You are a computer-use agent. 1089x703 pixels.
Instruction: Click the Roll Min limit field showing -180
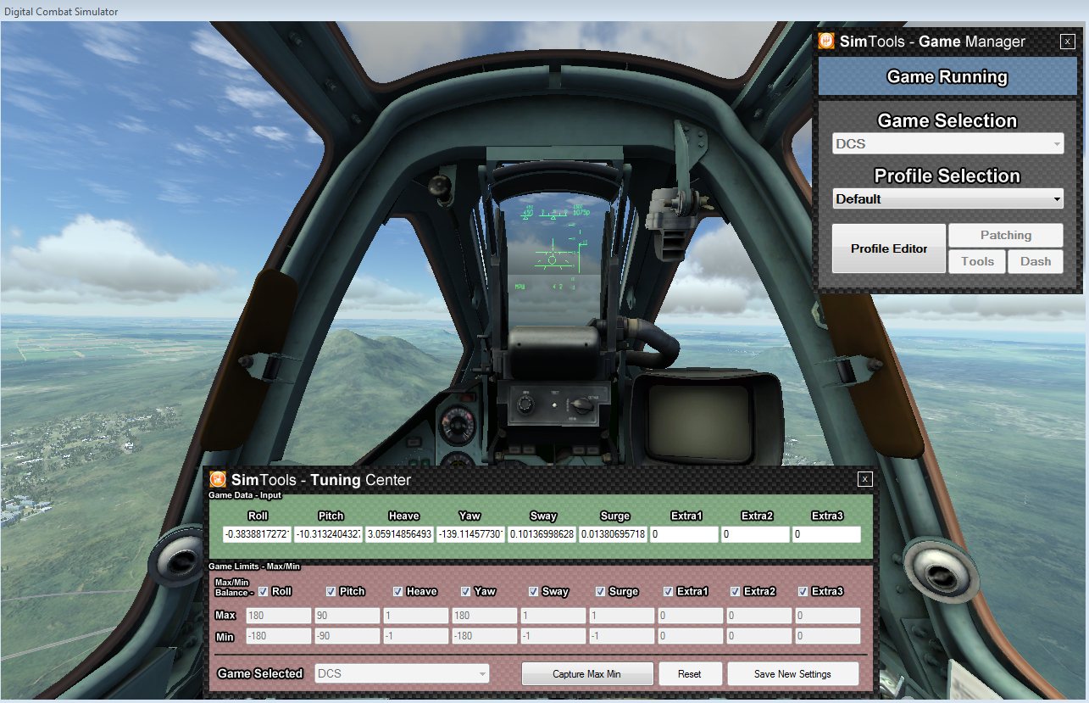278,636
